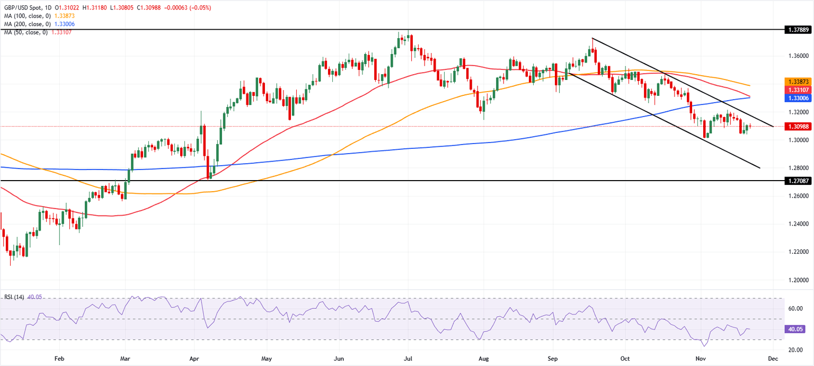Click the horizontal support line at 1.27087
The width and height of the screenshot is (814, 366).
click(371, 181)
